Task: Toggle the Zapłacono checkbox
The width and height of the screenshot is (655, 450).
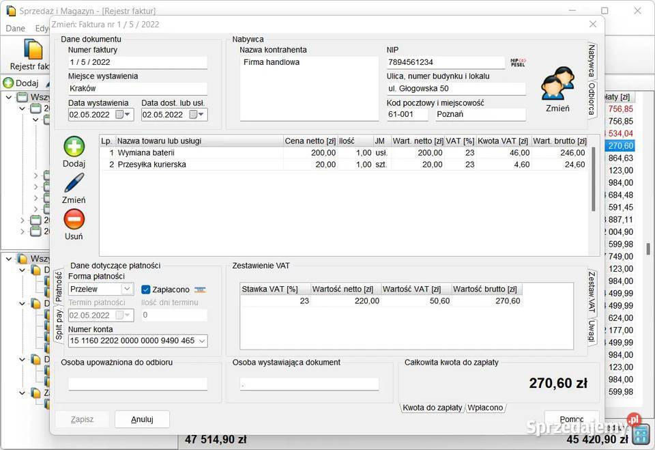Action: pyautogui.click(x=146, y=290)
